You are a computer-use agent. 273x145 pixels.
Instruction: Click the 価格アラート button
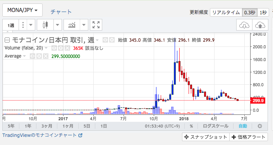pyautogui.click(x=249, y=137)
